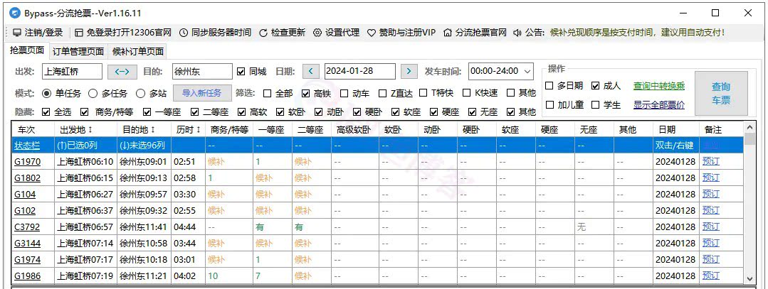Select 单任务 mode radio button

(46, 94)
